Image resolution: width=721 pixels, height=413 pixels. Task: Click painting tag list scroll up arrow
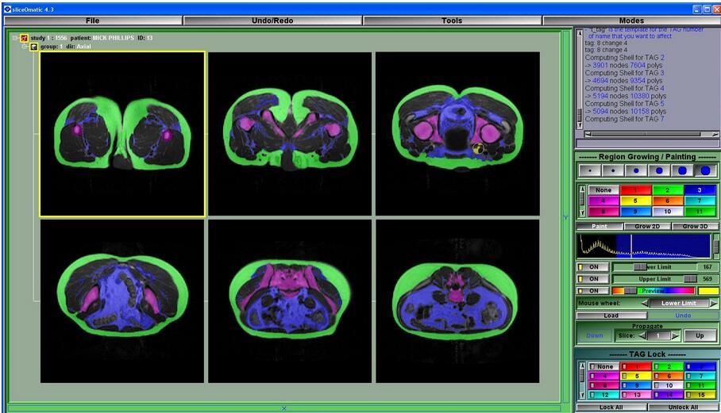pos(582,189)
